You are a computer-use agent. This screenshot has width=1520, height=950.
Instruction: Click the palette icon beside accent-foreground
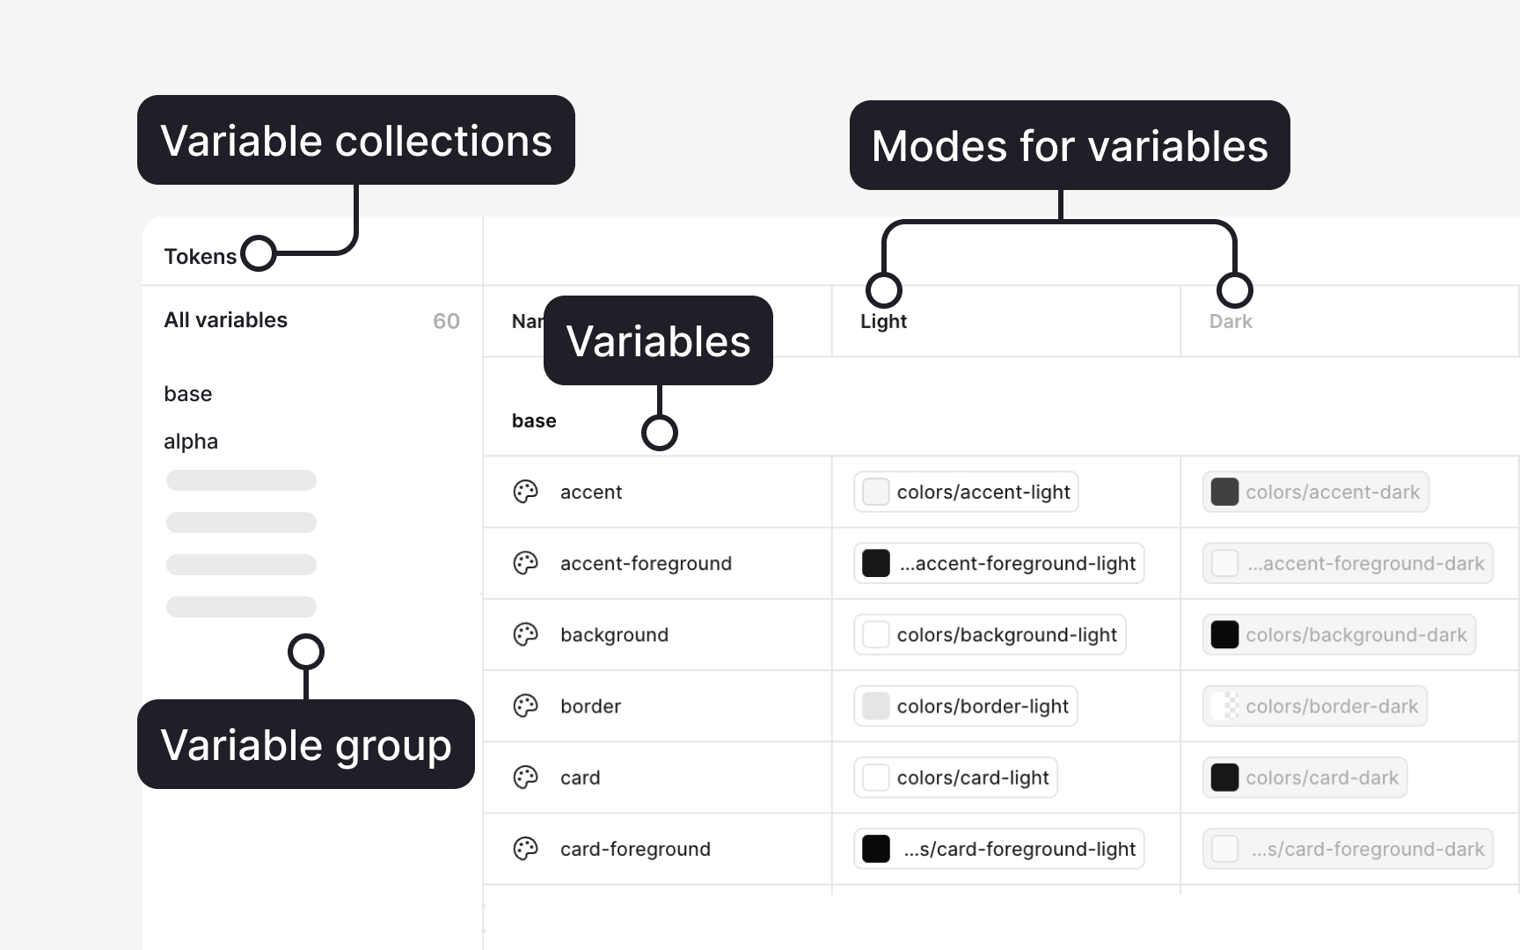point(526,563)
